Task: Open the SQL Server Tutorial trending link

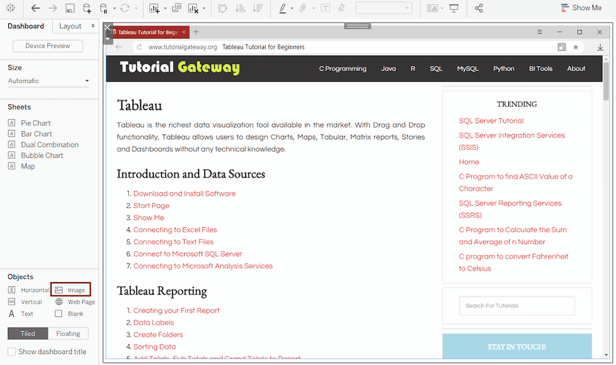Action: pos(491,121)
